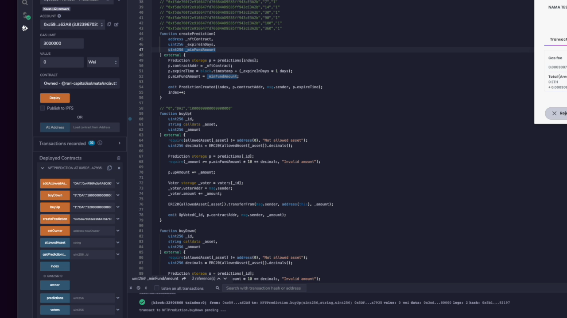This screenshot has height=318, width=567.
Task: Click the trash icon for Deployed Contracts
Action: [x=118, y=158]
